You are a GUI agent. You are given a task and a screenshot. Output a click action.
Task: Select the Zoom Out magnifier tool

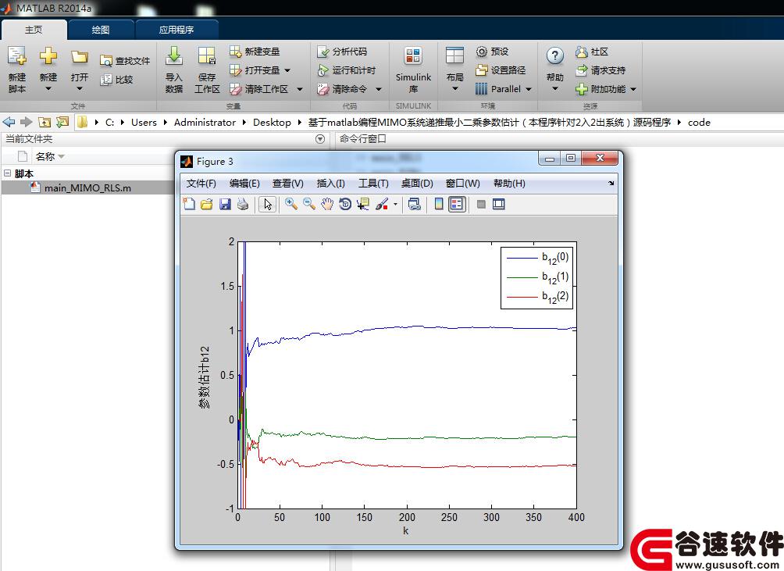coord(309,204)
